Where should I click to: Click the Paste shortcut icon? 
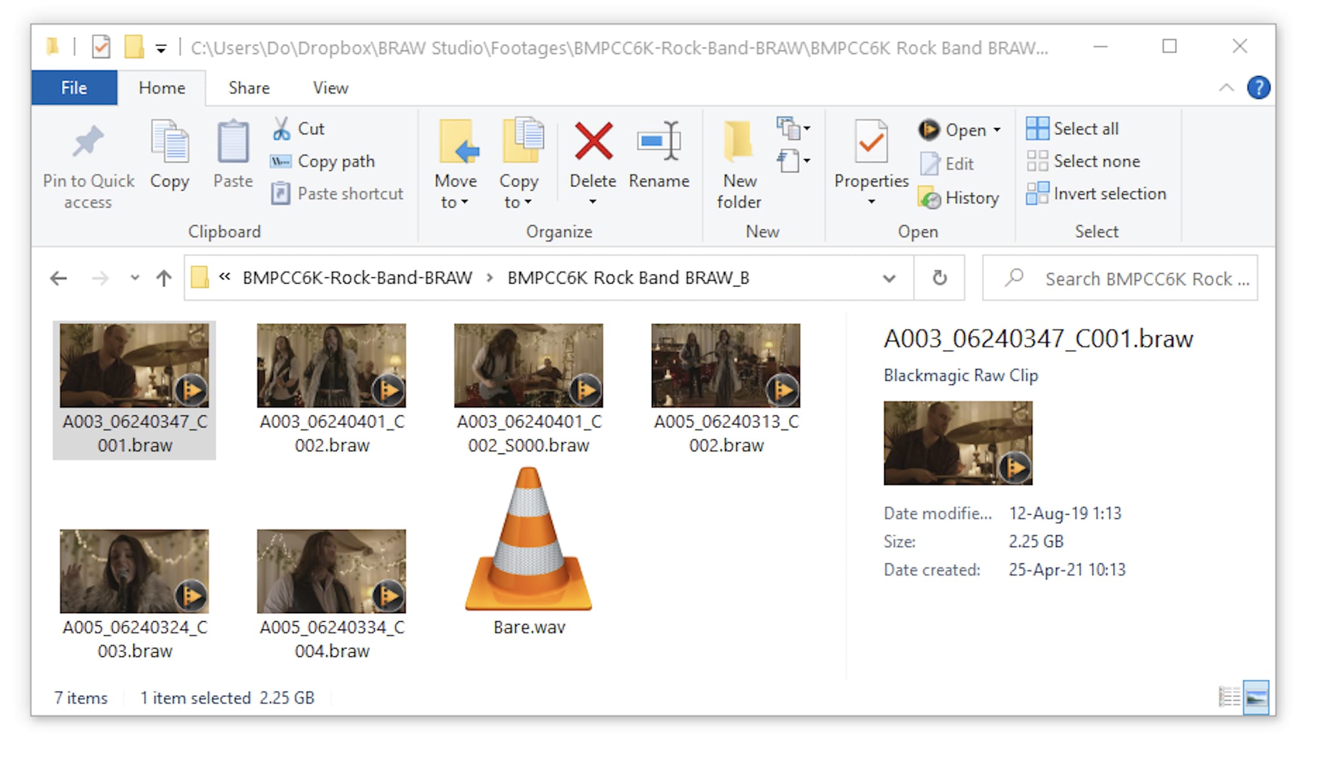(x=282, y=193)
